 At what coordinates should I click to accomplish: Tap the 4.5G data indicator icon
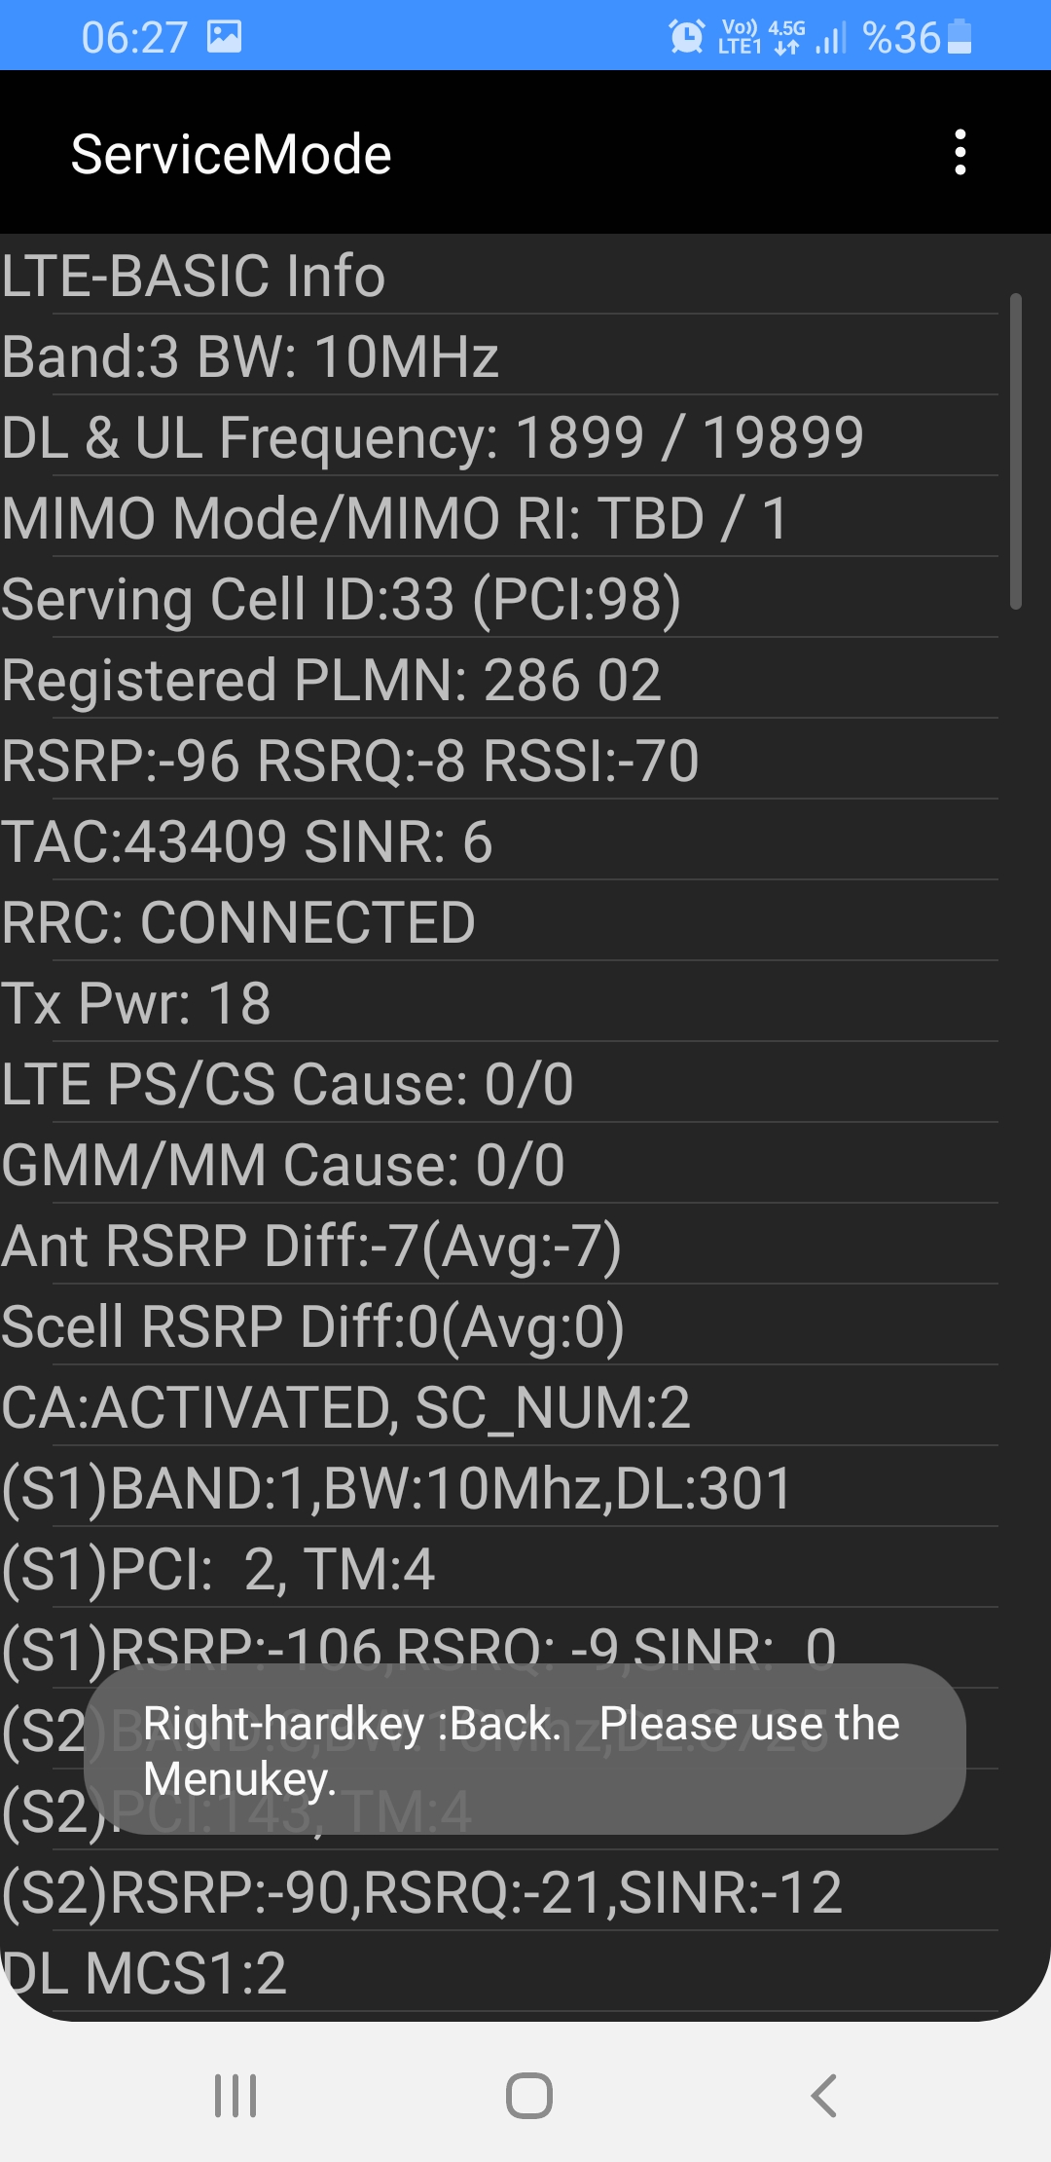[786, 37]
